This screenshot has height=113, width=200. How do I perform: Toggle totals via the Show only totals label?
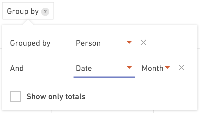click(x=56, y=97)
